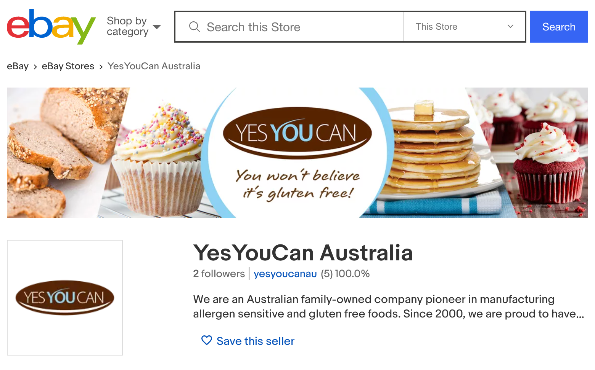View the 2 followers count
This screenshot has width=595, height=370.
[219, 274]
